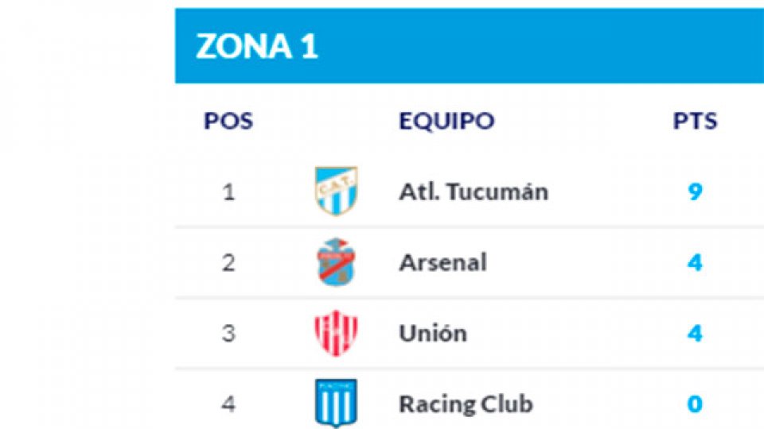Screen dimensions: 764x429
Task: Click the Unión red-striped crest
Action: coord(337,332)
